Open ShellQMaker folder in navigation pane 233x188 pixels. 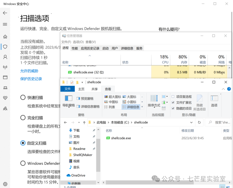click(x=83, y=155)
